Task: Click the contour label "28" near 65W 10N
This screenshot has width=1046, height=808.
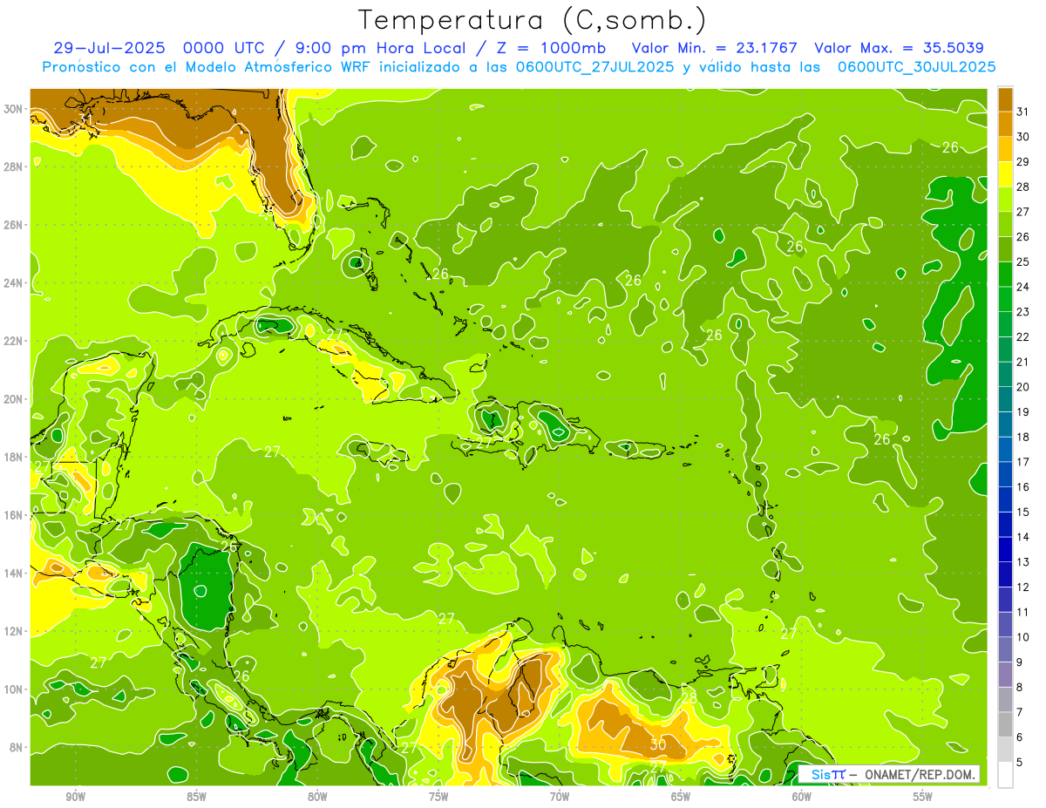Action: 689,698
